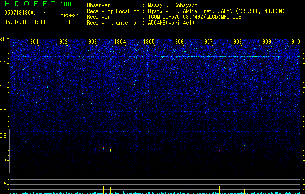Click the 1909 time axis label
The width and height of the screenshot is (305, 194).
tap(265, 42)
